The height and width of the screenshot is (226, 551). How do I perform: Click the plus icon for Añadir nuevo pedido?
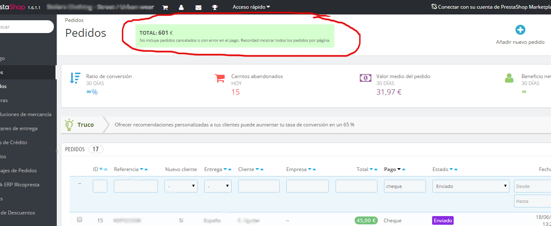point(520,30)
